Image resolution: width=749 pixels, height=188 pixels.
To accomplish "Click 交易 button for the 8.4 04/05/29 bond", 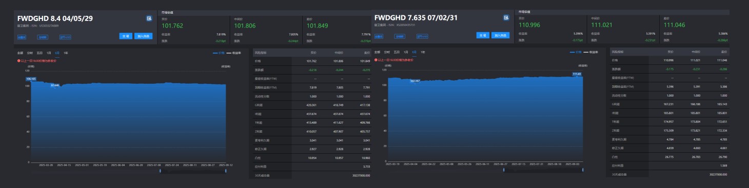I will 126,36.
